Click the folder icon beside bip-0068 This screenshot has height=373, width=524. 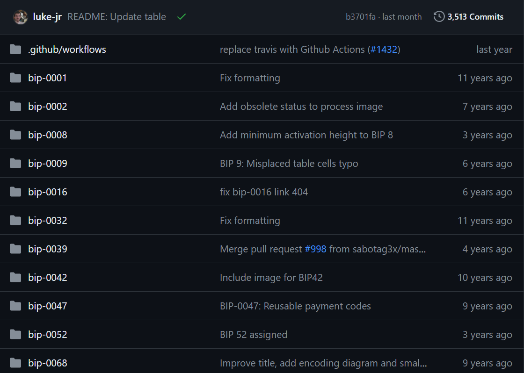pos(15,363)
